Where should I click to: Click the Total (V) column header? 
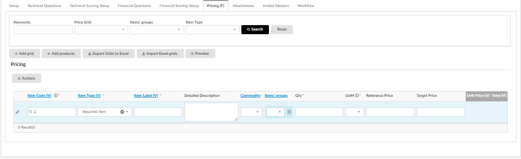499,96
